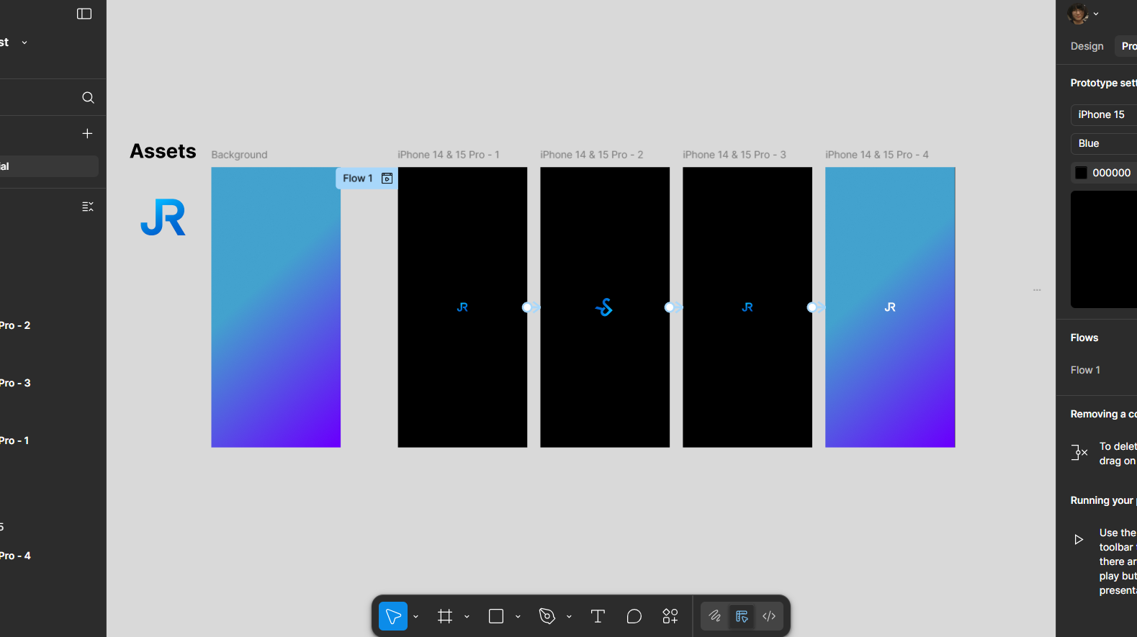Click the large JR logo asset on canvas
The width and height of the screenshot is (1137, 637).
pos(163,217)
